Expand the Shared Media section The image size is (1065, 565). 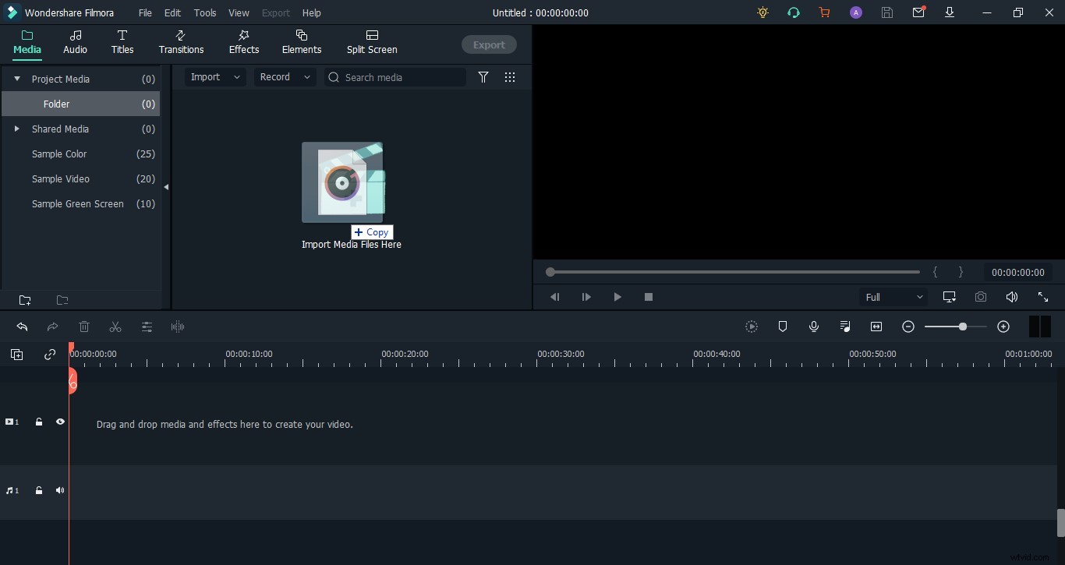coord(16,129)
